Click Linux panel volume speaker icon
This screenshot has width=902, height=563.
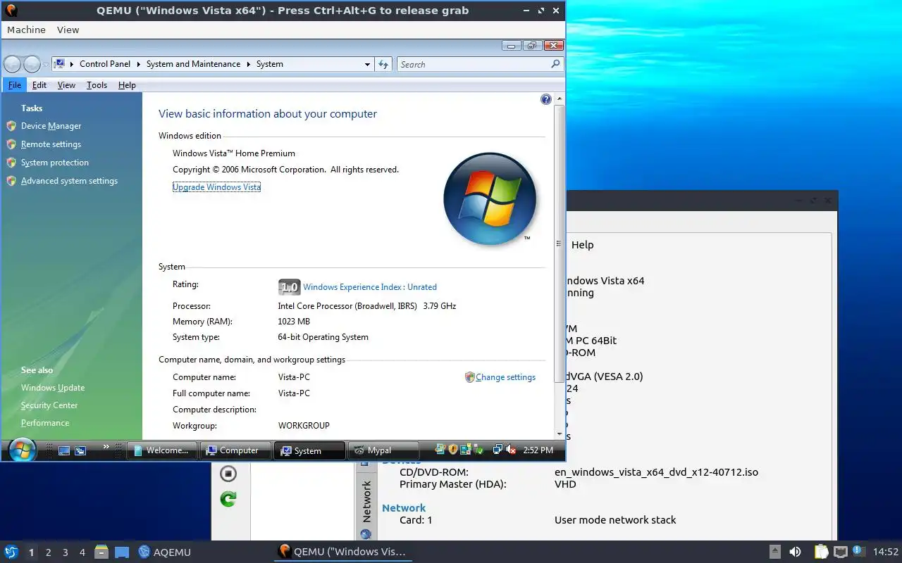pos(795,552)
